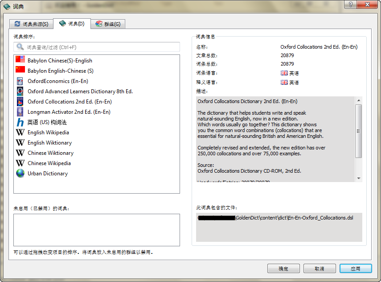This screenshot has height=282, width=381.
Task: Click the Chinese Wikipedia W icon
Action: tap(20, 163)
